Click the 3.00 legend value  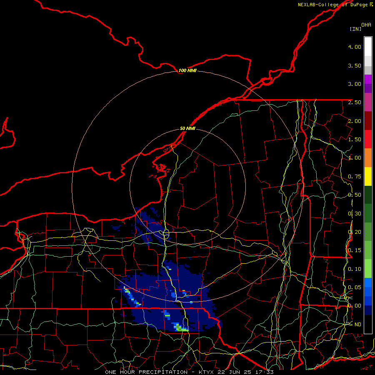(355, 84)
